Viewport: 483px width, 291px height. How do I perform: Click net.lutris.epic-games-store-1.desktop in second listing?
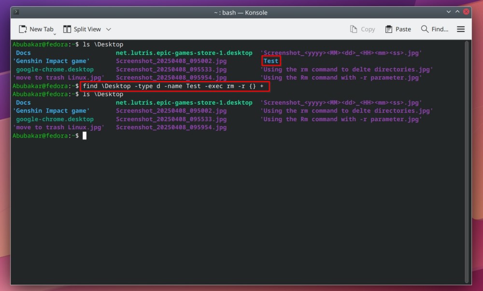point(184,103)
